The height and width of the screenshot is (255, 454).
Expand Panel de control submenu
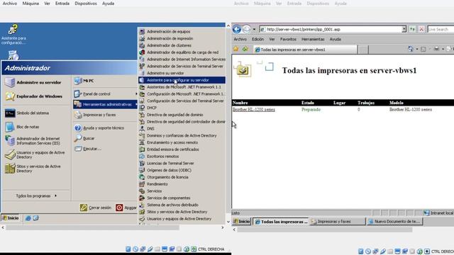click(x=106, y=94)
